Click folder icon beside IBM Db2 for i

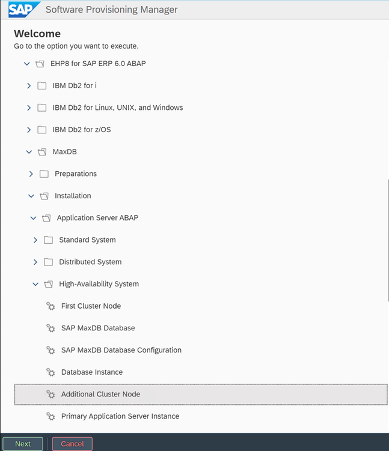click(42, 86)
